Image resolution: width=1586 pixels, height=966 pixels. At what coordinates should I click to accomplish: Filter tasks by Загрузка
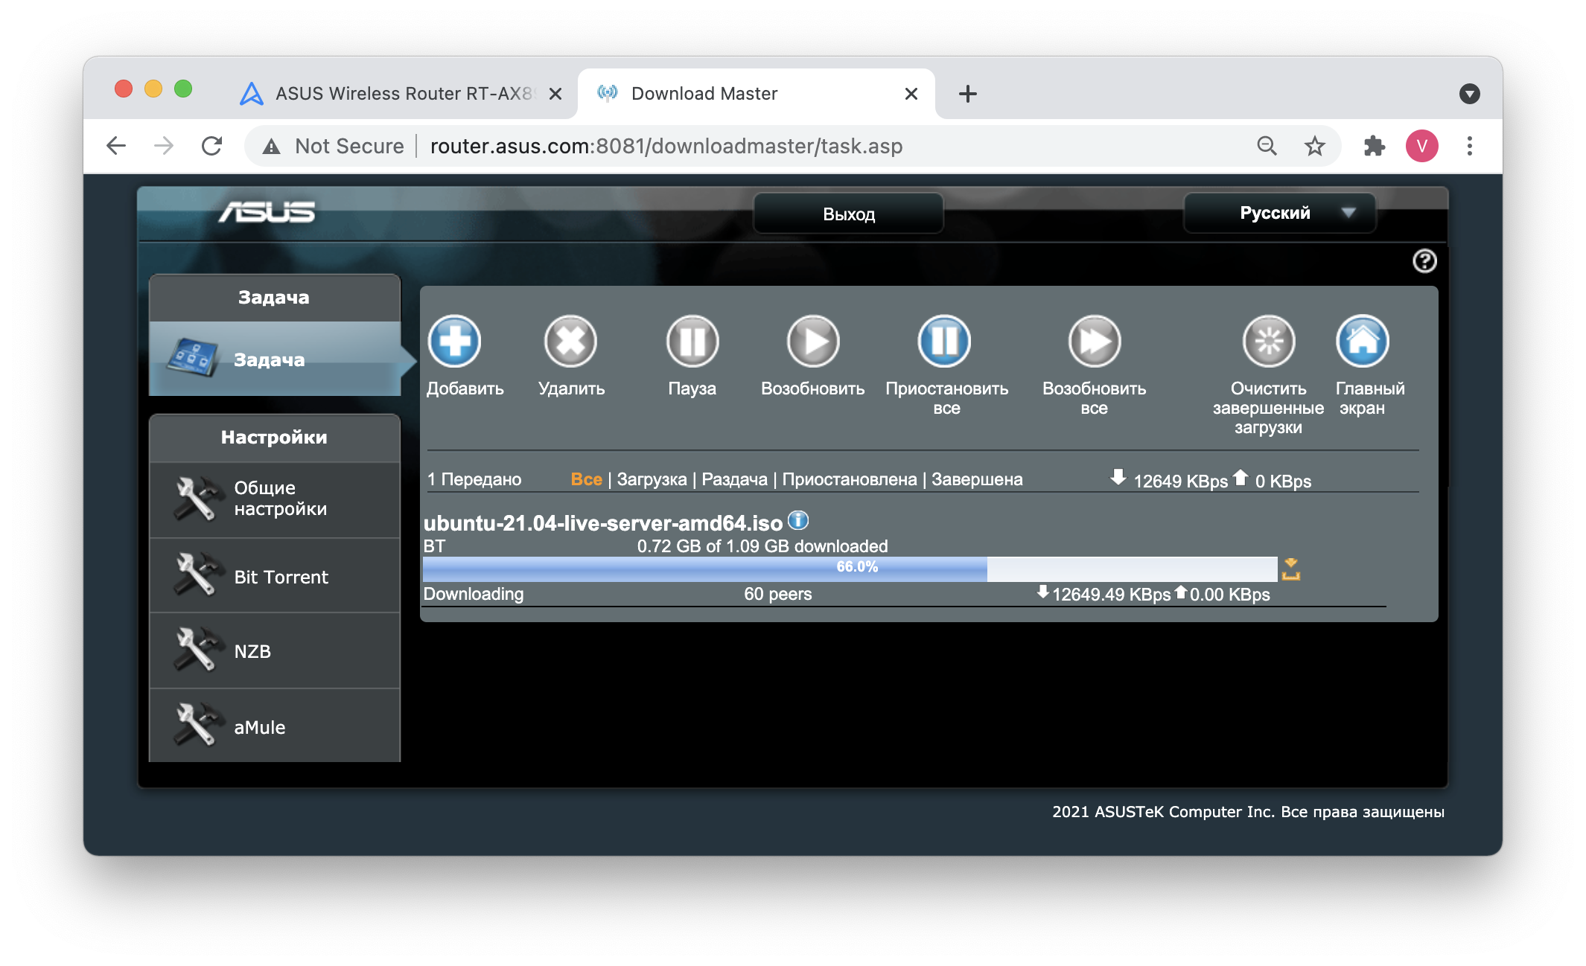(x=652, y=479)
